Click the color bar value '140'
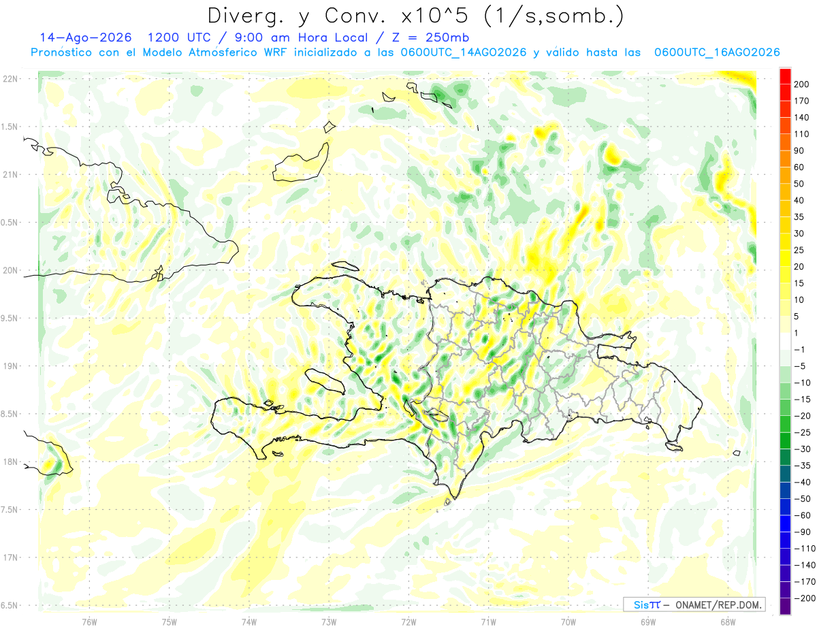The image size is (817, 631). click(802, 117)
